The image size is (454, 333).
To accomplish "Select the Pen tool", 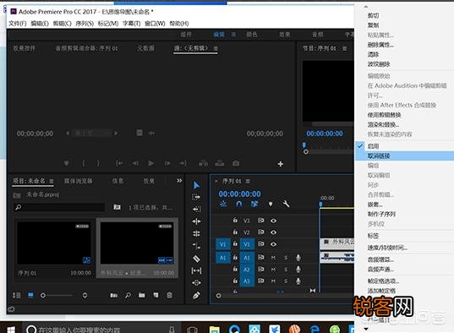I will click(196, 295).
